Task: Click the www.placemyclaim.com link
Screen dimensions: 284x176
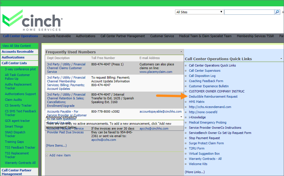Action: pyautogui.click(x=156, y=72)
